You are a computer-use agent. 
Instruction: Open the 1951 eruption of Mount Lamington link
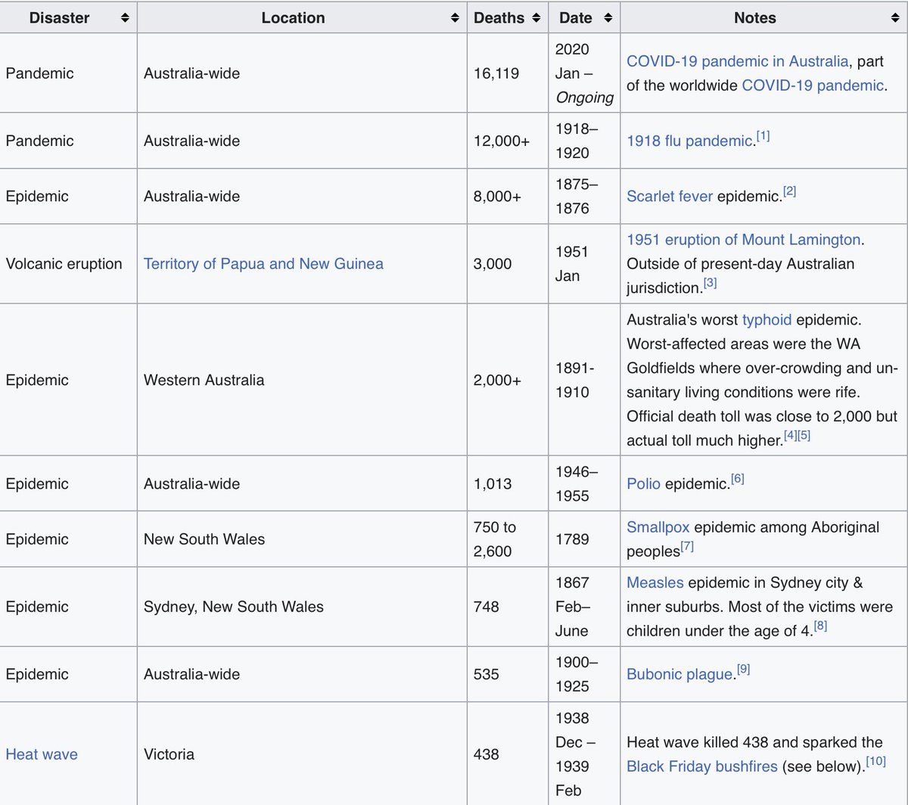coord(744,240)
